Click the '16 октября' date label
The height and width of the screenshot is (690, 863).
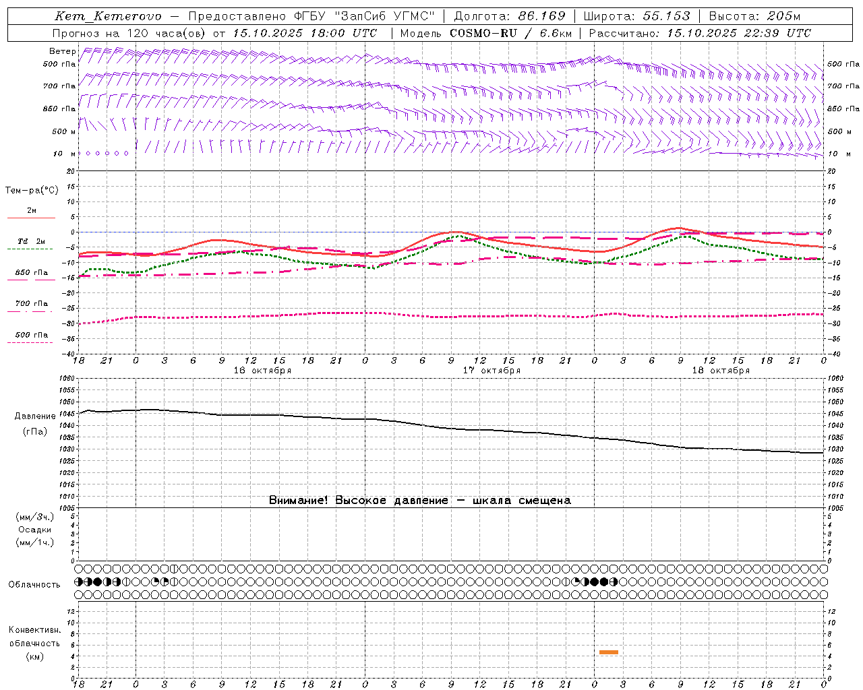click(262, 371)
